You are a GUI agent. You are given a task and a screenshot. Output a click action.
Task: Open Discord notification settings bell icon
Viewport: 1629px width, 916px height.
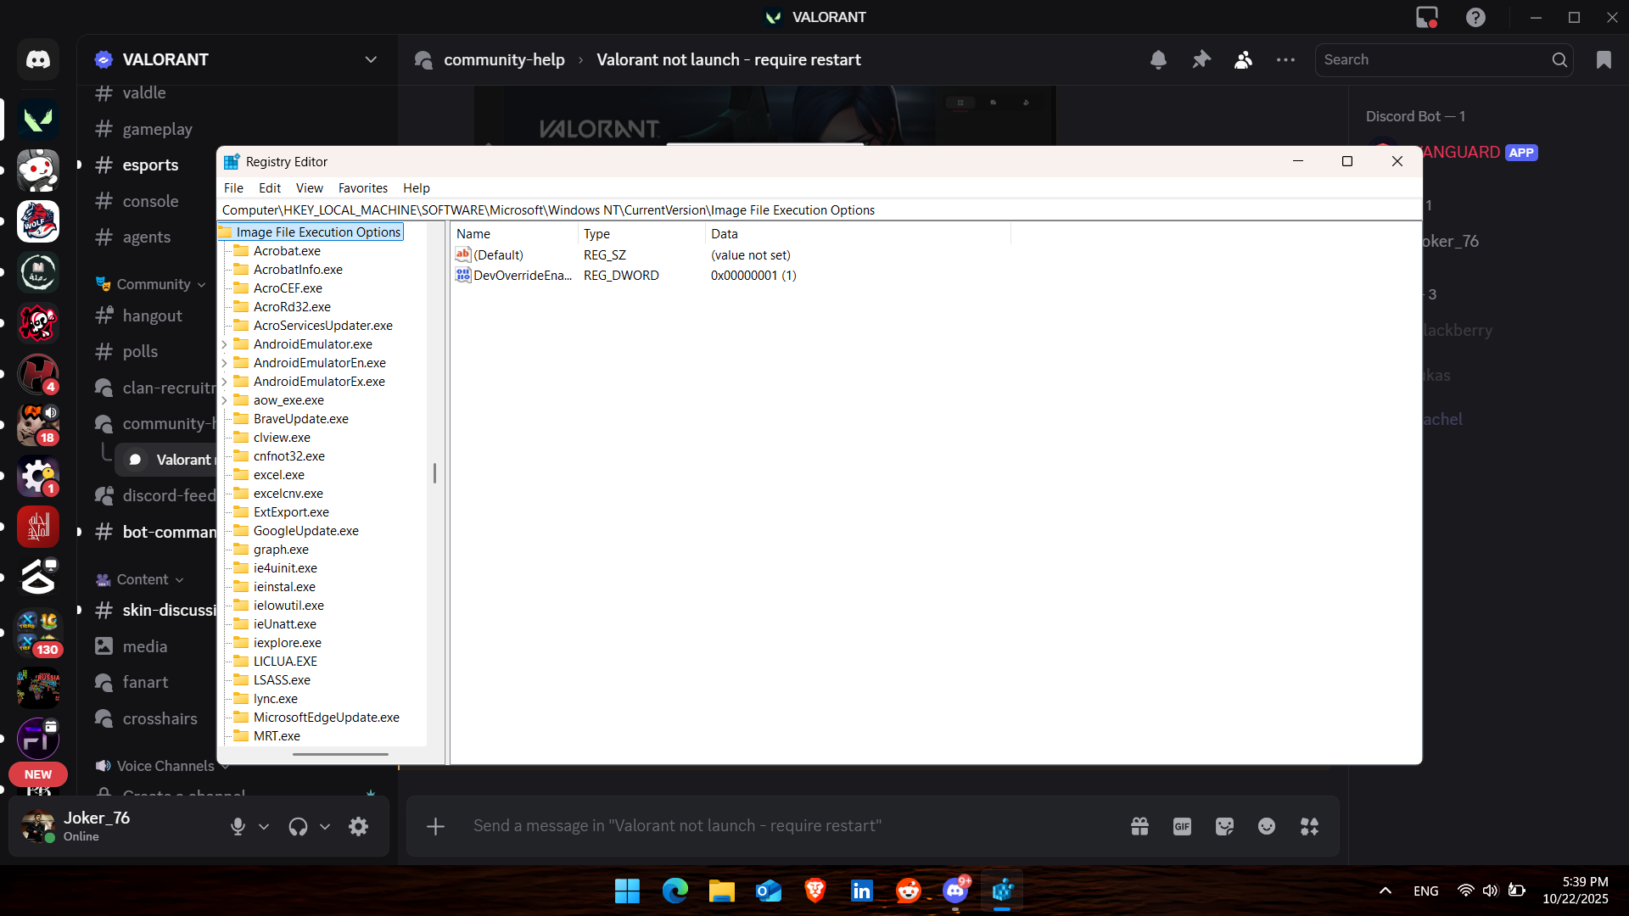point(1158,60)
